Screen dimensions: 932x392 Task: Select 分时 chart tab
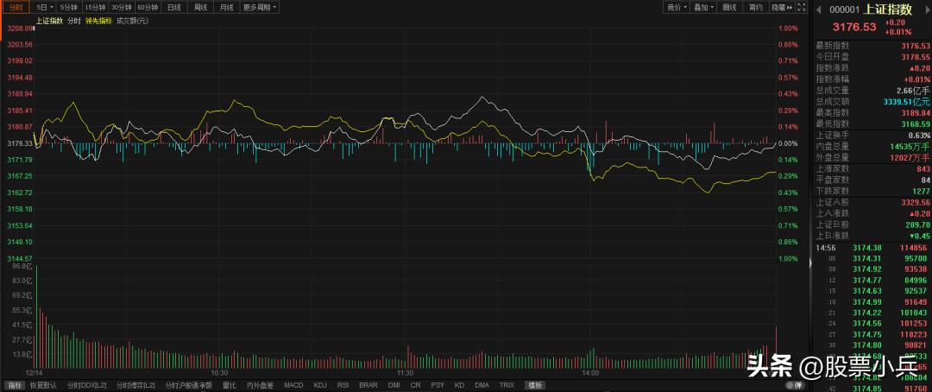pos(16,7)
